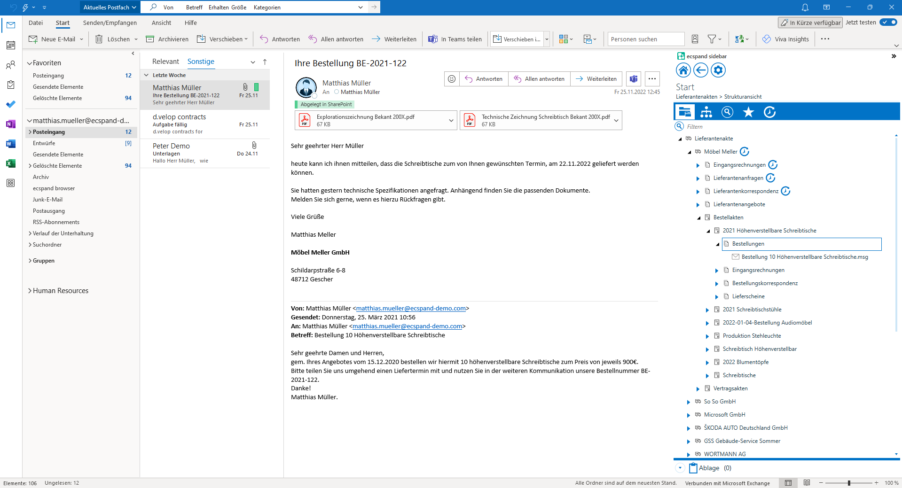Screen dimensions: 902x488
Task: Open Aktuelles Postfach search scope dropdown
Action: (110, 8)
